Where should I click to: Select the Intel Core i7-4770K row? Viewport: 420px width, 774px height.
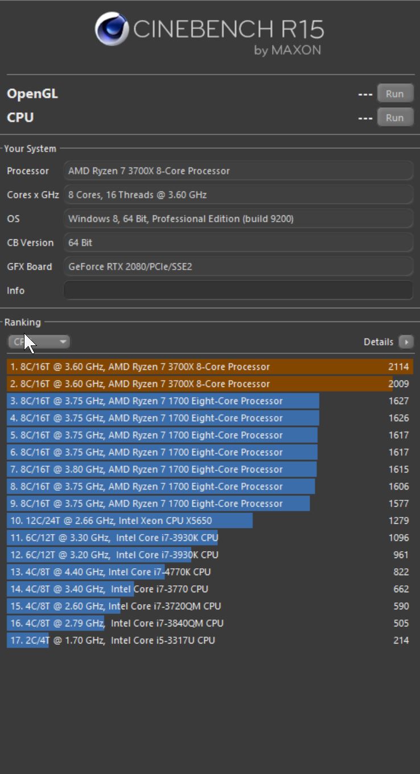(x=210, y=572)
